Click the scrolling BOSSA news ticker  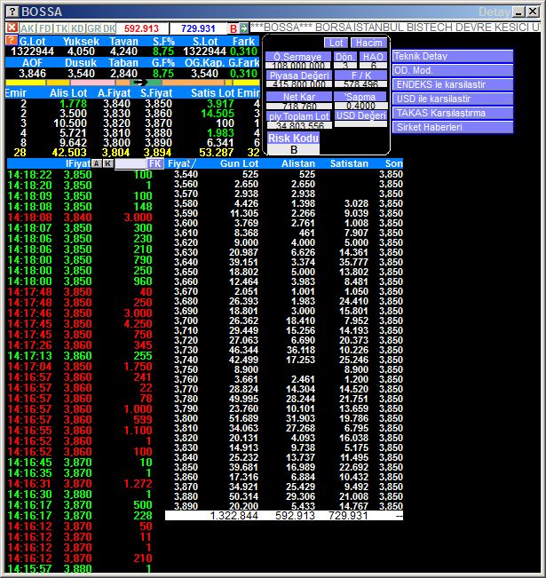click(x=395, y=28)
